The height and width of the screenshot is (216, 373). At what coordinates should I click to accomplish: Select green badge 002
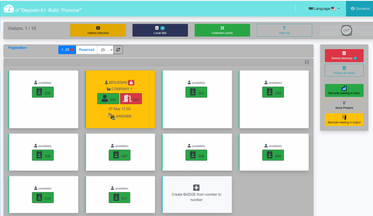(x=43, y=92)
